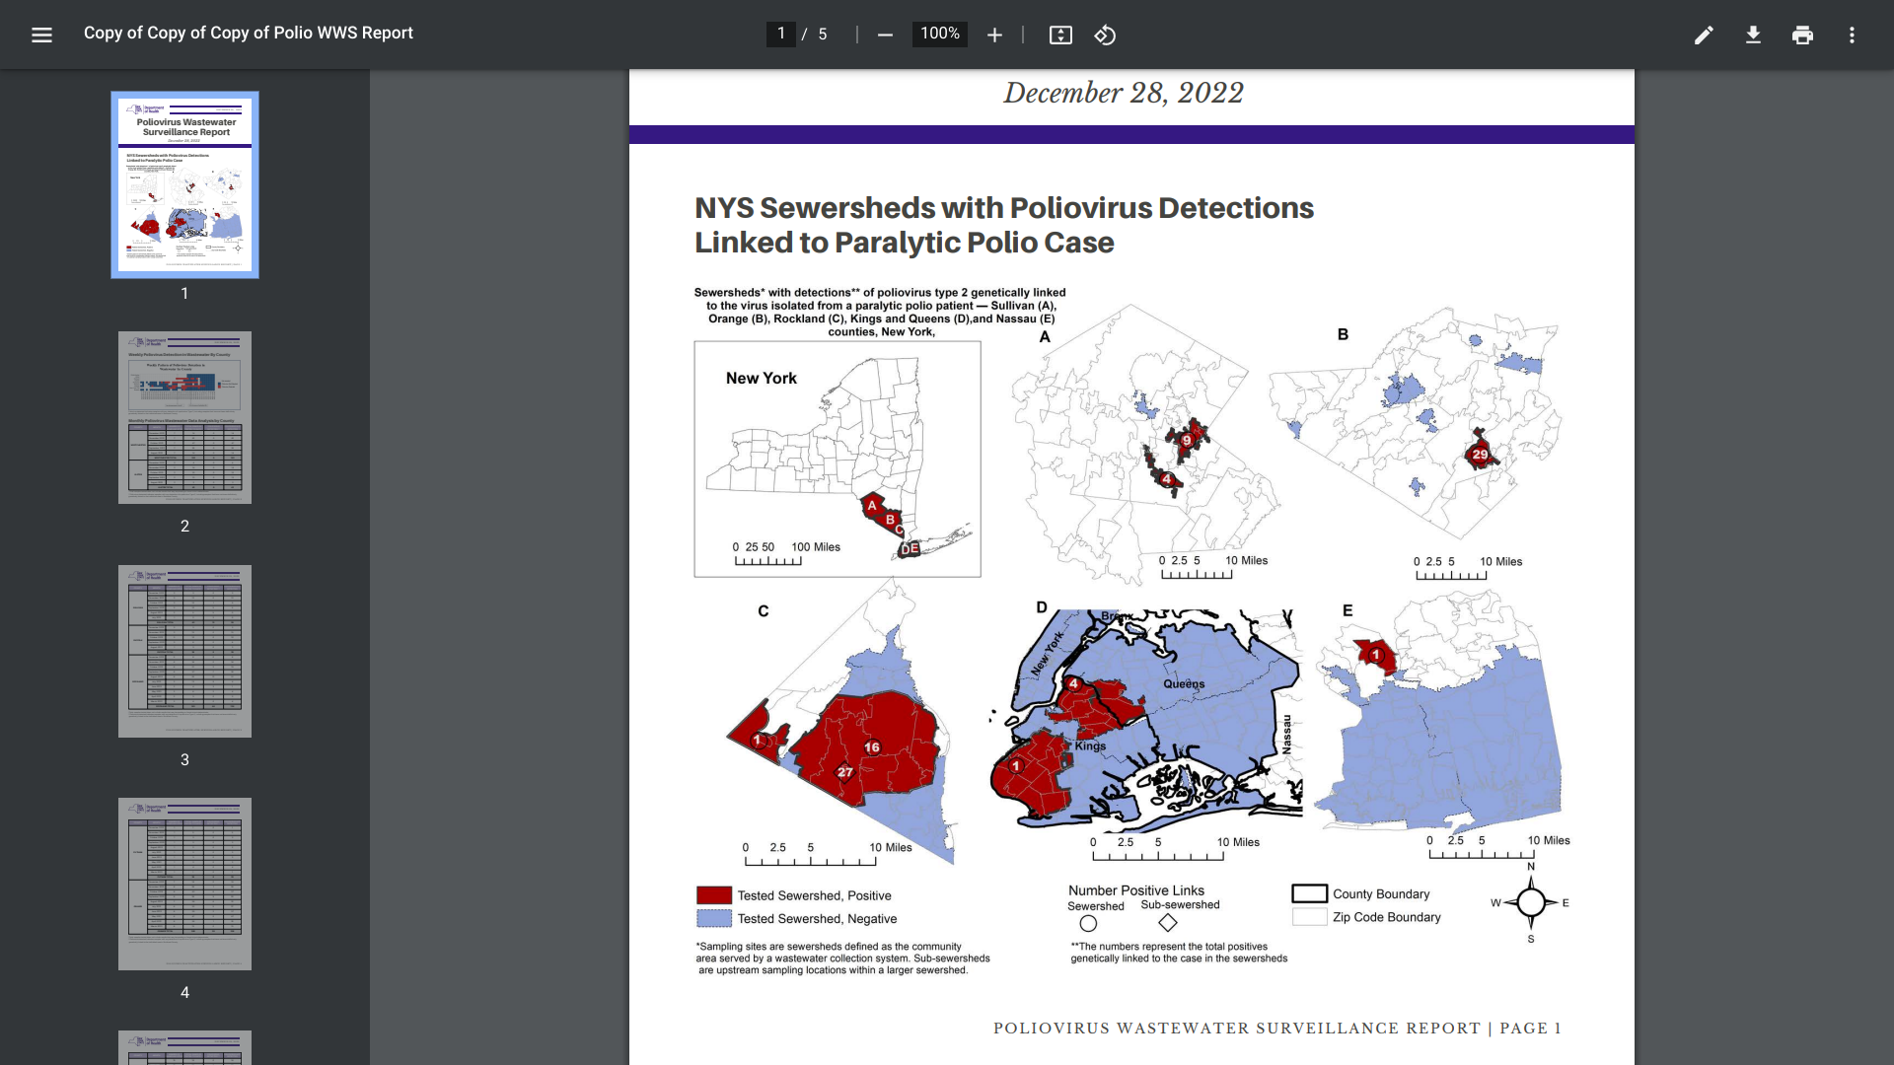
Task: Click the zoom out minus icon
Action: tap(885, 35)
